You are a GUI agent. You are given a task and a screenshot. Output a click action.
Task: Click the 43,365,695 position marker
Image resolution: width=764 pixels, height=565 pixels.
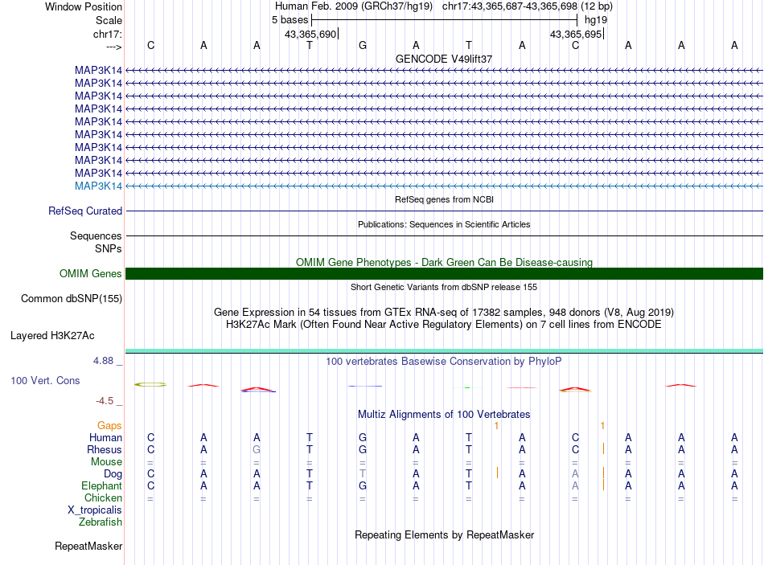click(x=576, y=34)
